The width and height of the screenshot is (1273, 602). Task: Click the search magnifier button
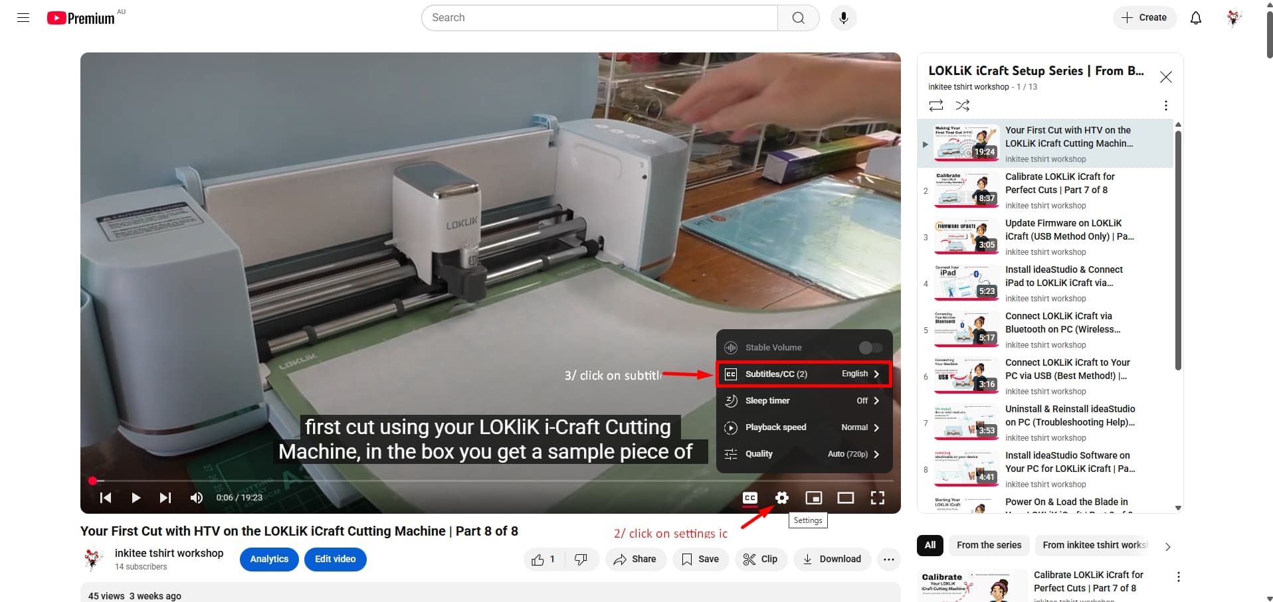tap(799, 18)
